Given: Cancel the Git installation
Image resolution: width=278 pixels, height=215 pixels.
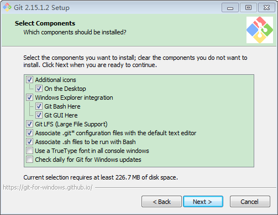Looking at the screenshot, I should point(250,202).
